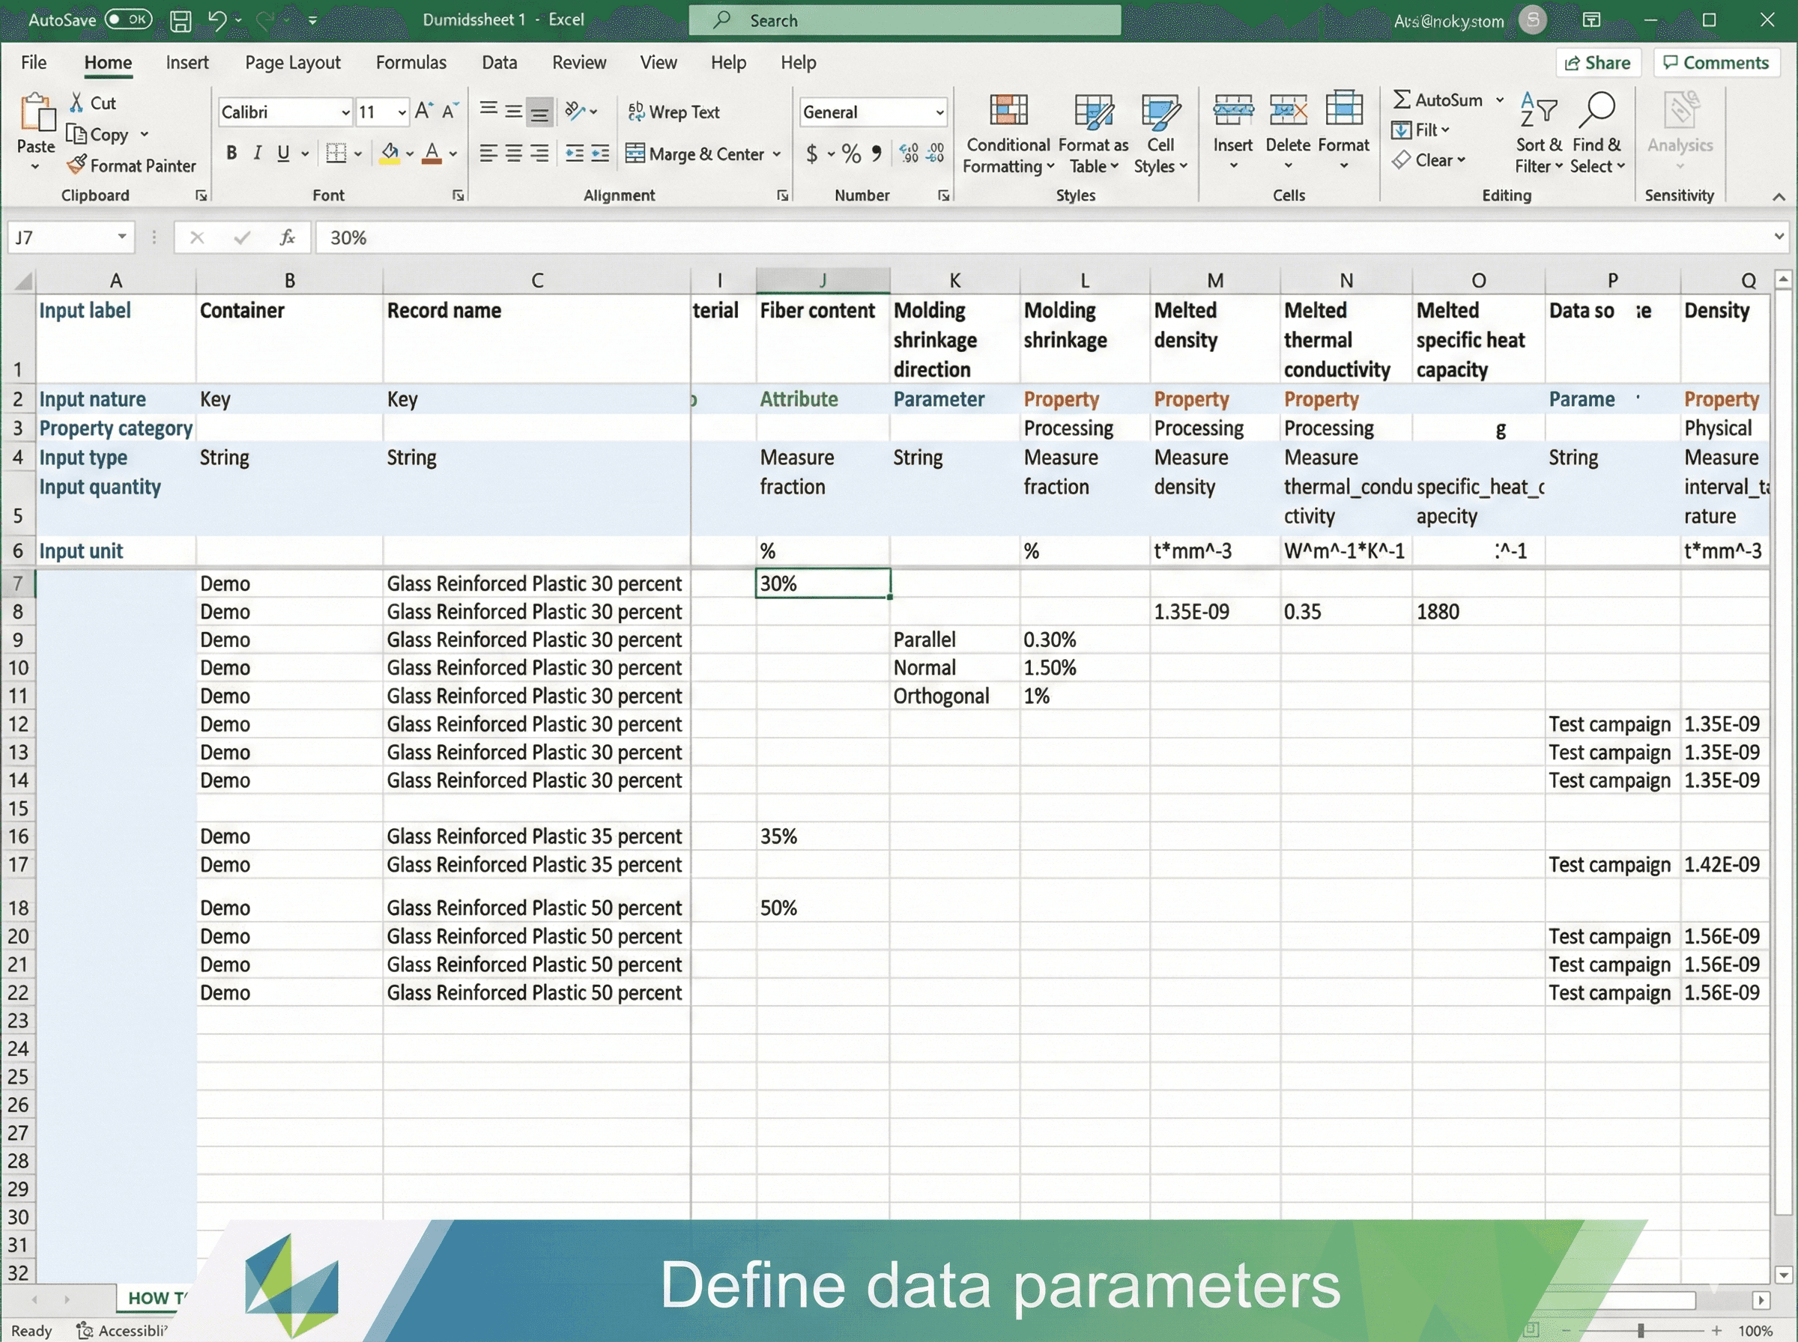Open the Name Box dropdown arrow

click(x=122, y=237)
